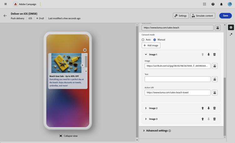Open personalization for Image 1 Text

[215, 79]
